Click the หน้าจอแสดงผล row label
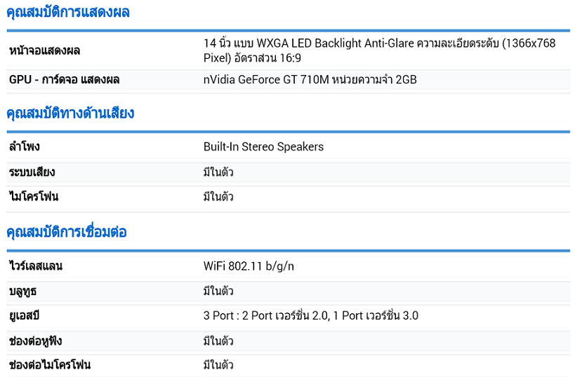Viewport: 575px width, 377px height. pyautogui.click(x=44, y=50)
